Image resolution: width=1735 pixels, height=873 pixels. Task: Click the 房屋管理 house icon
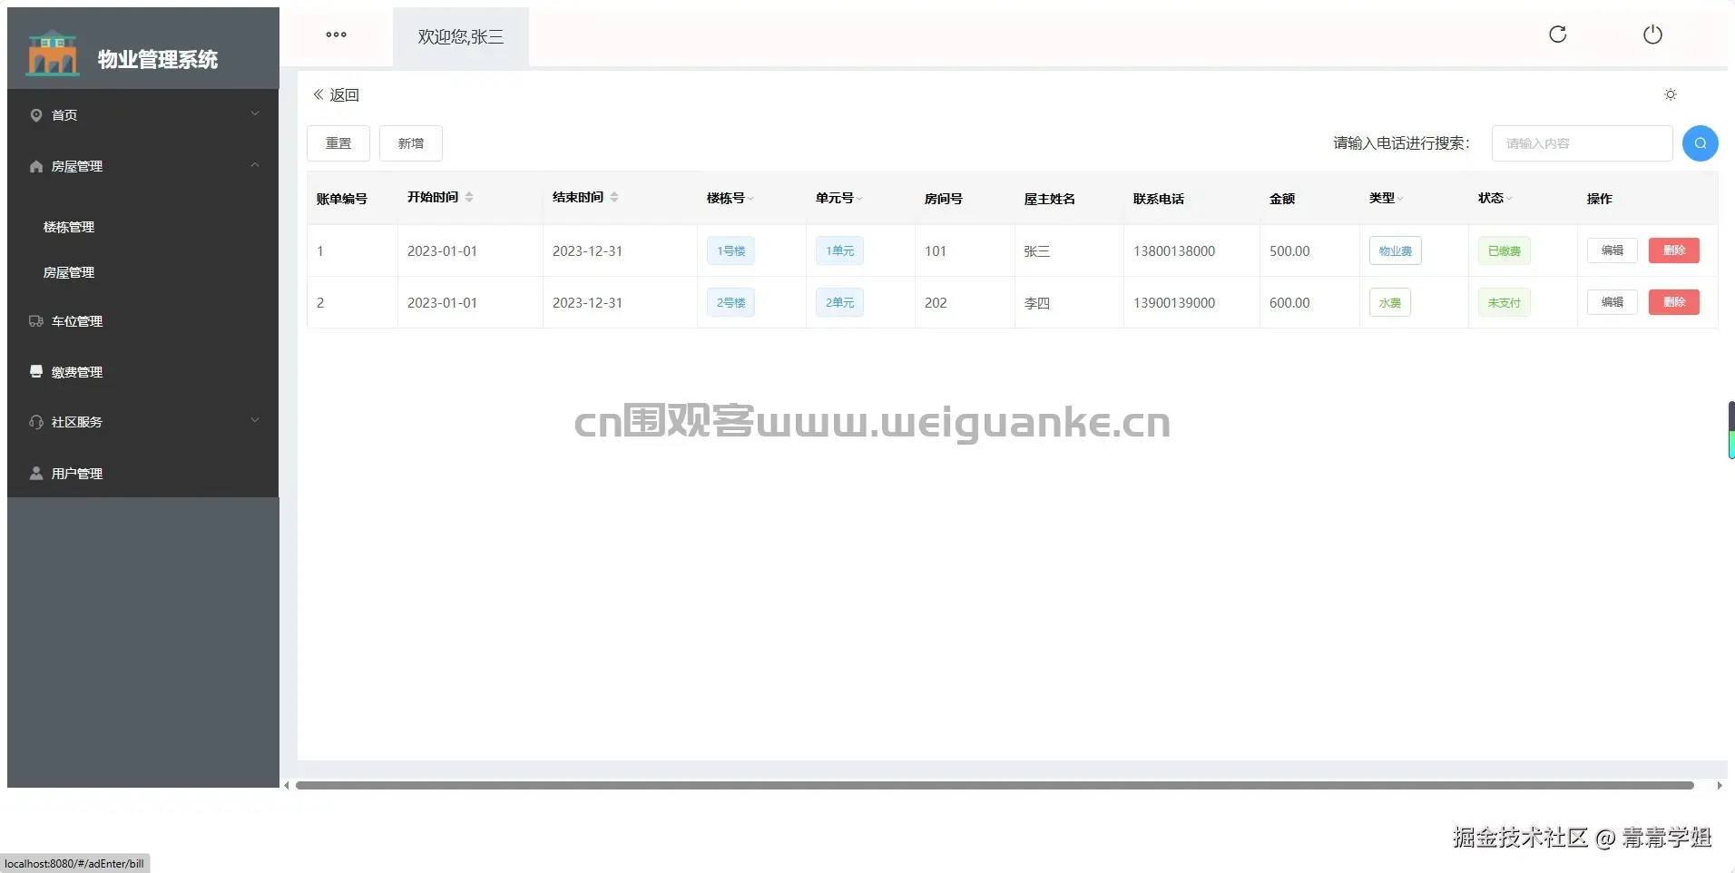[x=36, y=166]
